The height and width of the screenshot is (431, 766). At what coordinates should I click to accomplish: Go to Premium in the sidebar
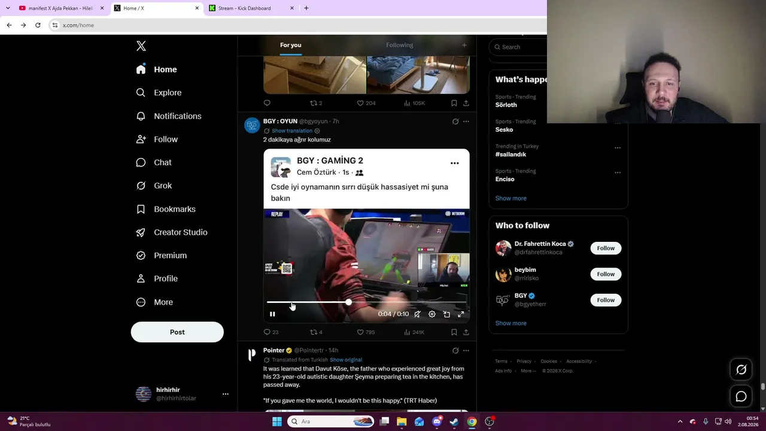pos(162,256)
